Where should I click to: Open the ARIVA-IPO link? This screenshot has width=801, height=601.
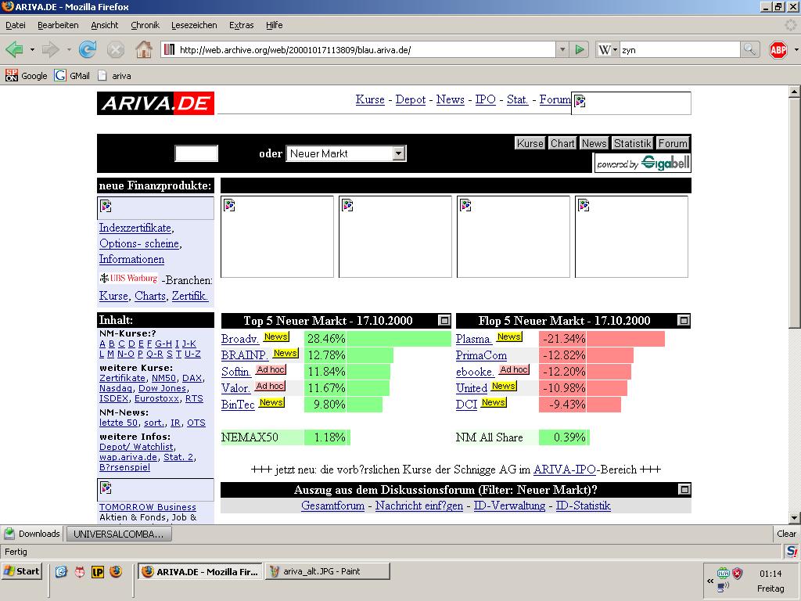[565, 470]
